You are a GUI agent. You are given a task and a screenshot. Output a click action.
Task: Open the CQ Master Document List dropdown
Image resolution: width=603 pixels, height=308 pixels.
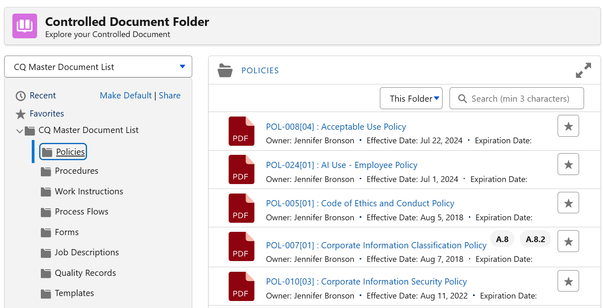tap(98, 67)
